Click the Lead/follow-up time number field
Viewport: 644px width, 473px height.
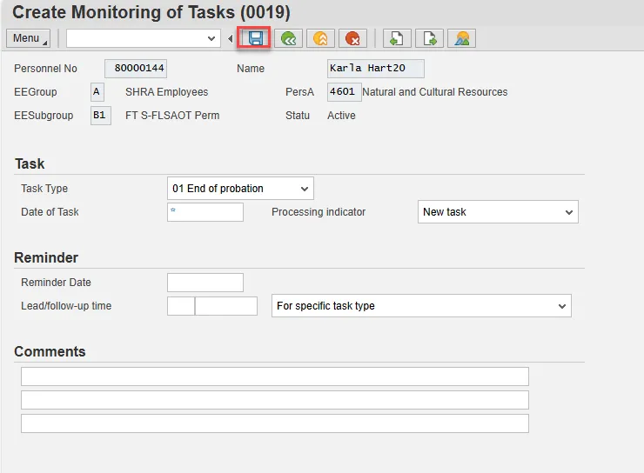[180, 306]
